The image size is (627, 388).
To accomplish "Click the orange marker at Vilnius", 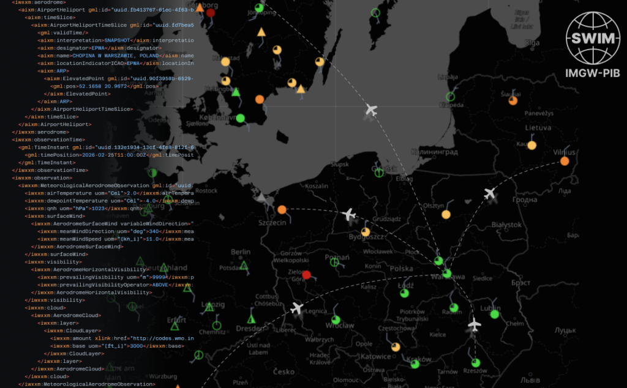I will click(564, 161).
